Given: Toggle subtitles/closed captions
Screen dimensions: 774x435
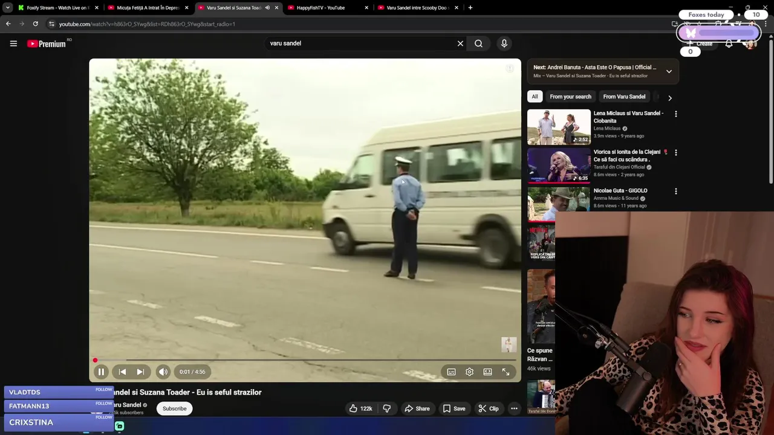Looking at the screenshot, I should pyautogui.click(x=451, y=372).
